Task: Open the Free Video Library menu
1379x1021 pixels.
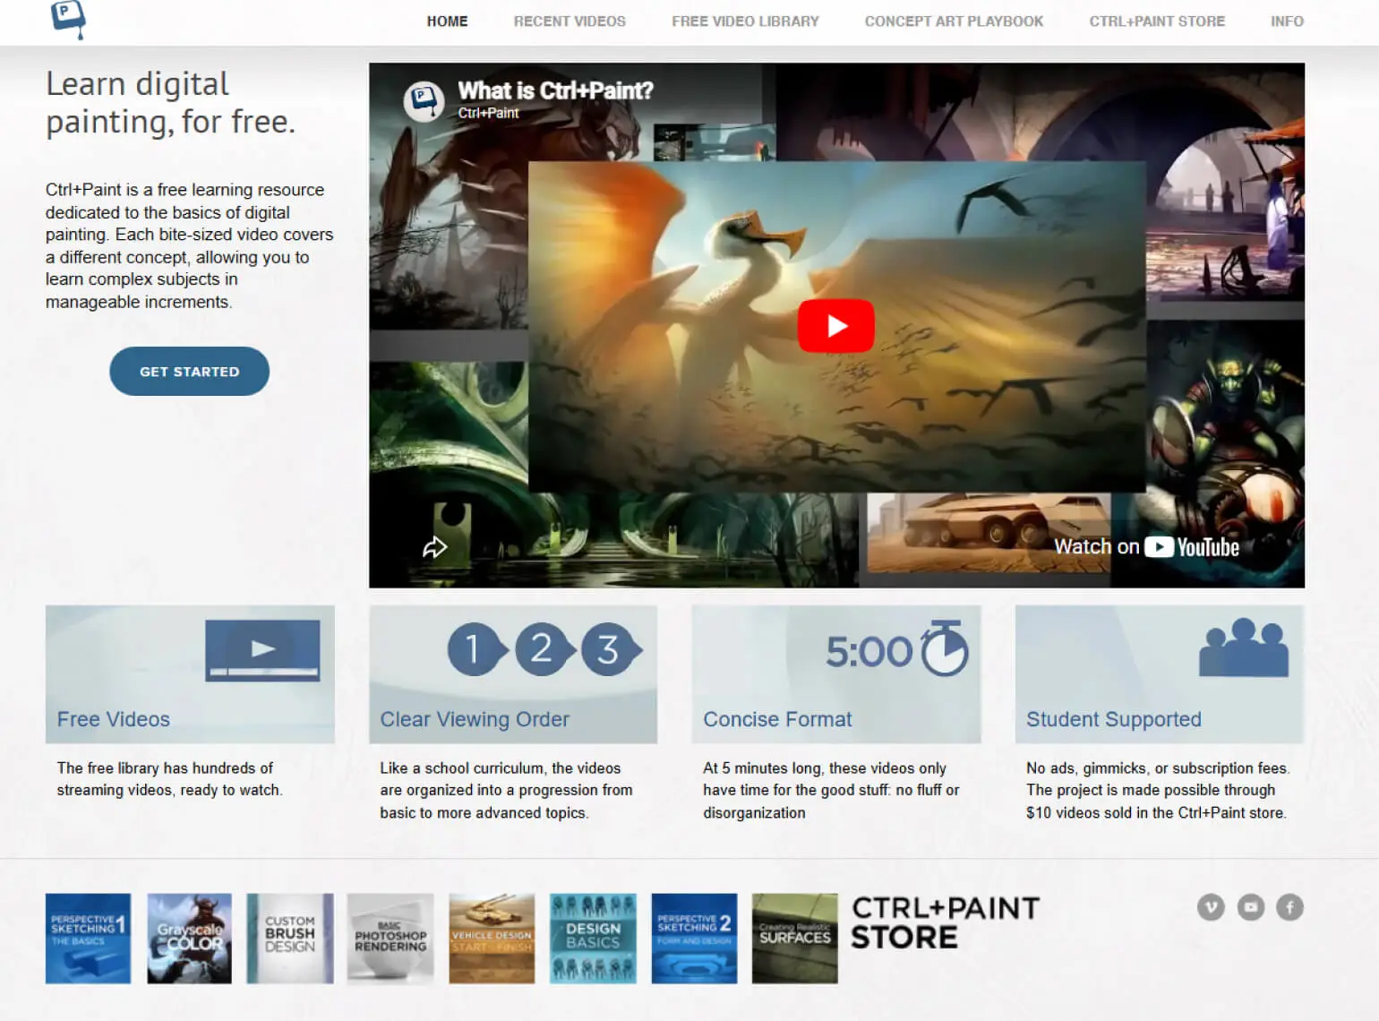Action: (x=745, y=21)
